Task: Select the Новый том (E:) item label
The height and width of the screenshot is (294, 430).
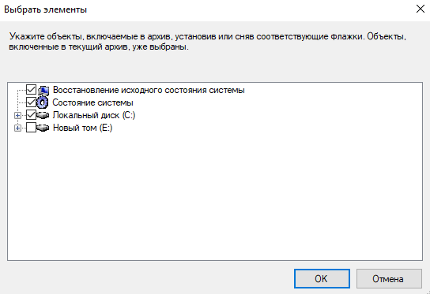Action: tap(82, 128)
